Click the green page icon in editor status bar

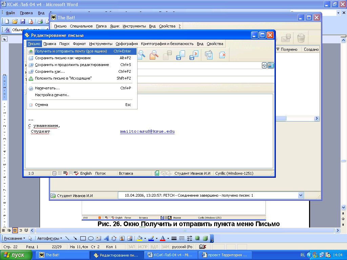coord(157,173)
